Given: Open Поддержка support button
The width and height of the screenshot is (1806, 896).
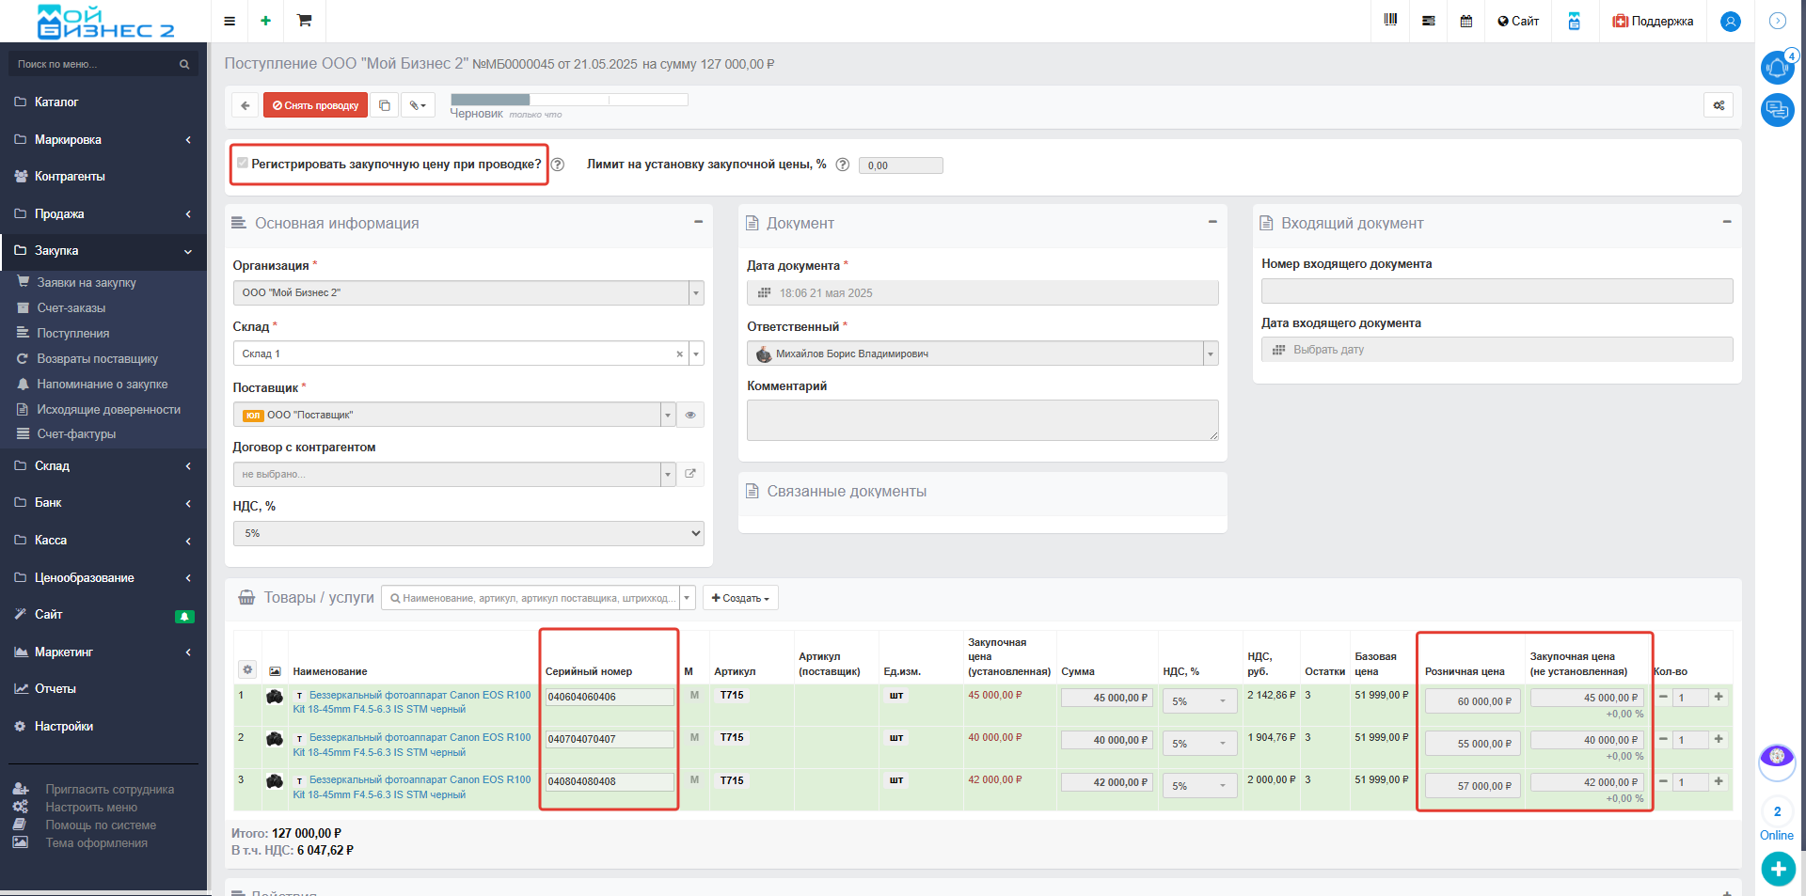Looking at the screenshot, I should (x=1653, y=21).
